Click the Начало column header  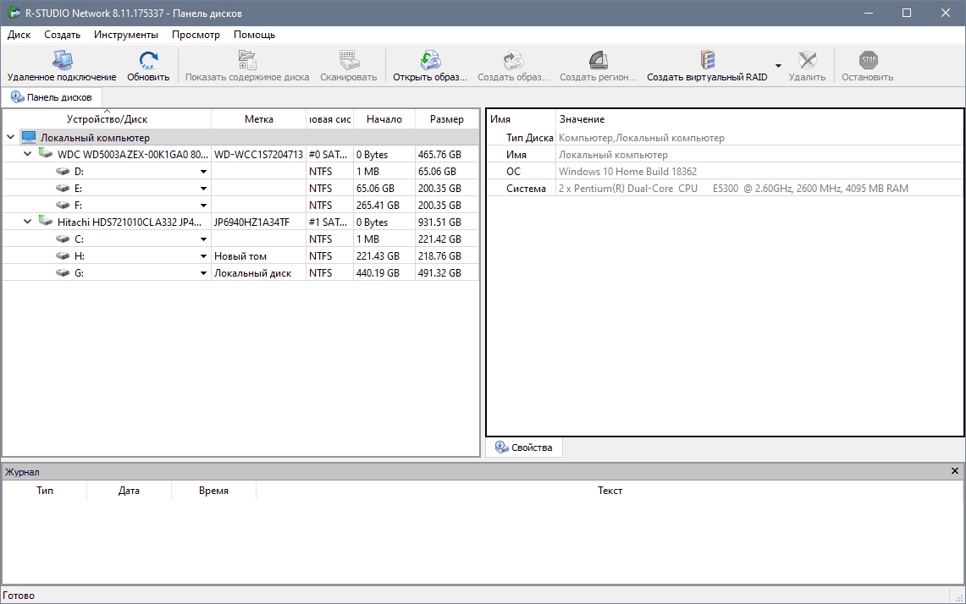click(x=384, y=118)
